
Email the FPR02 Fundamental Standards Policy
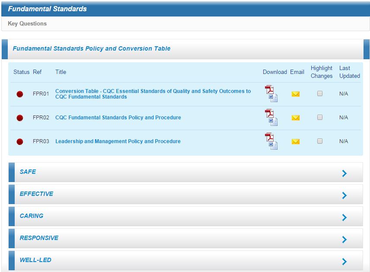tap(295, 118)
